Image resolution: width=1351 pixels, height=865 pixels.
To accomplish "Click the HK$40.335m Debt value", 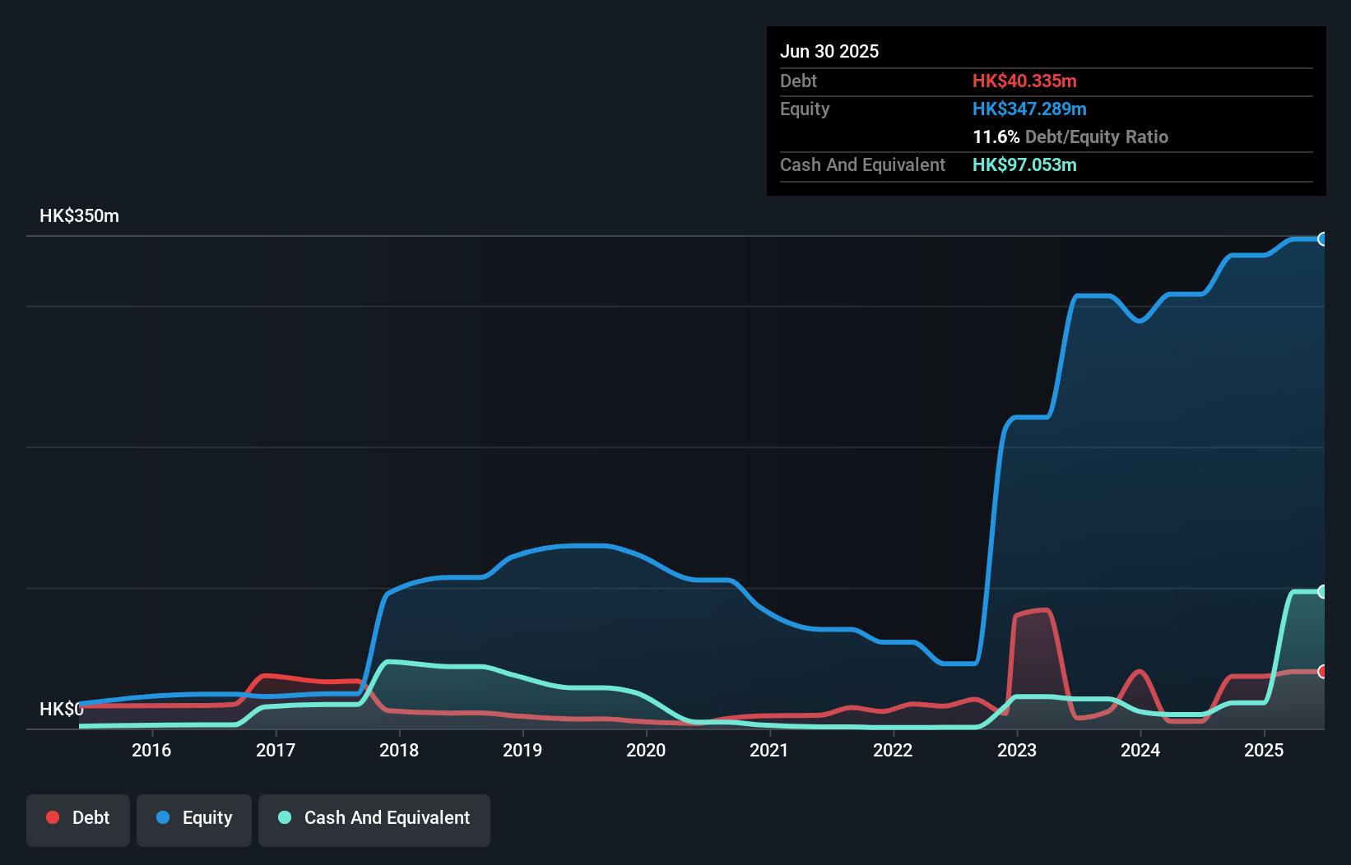I will tap(1025, 81).
